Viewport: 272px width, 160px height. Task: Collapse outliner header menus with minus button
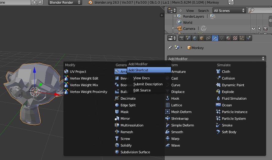tap(181, 11)
